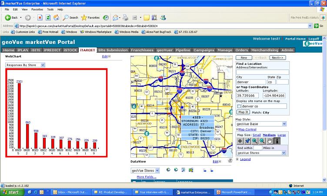The width and height of the screenshot is (327, 196).
Task: Select the info identify tool
Action: coord(277,141)
